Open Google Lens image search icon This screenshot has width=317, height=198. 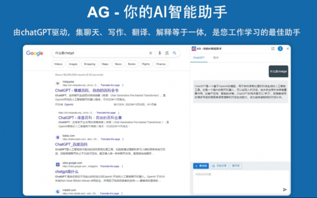167,53
